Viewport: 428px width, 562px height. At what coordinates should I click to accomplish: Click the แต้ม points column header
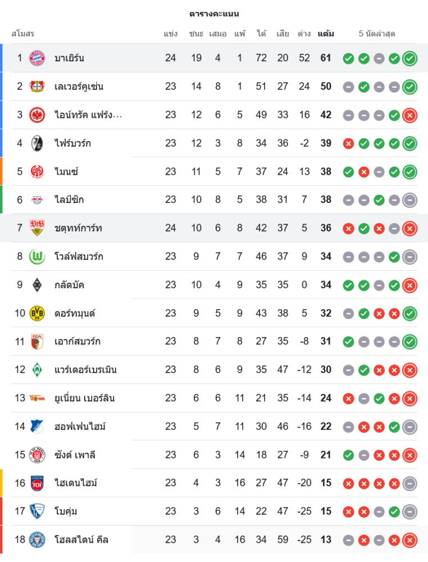[x=326, y=34]
